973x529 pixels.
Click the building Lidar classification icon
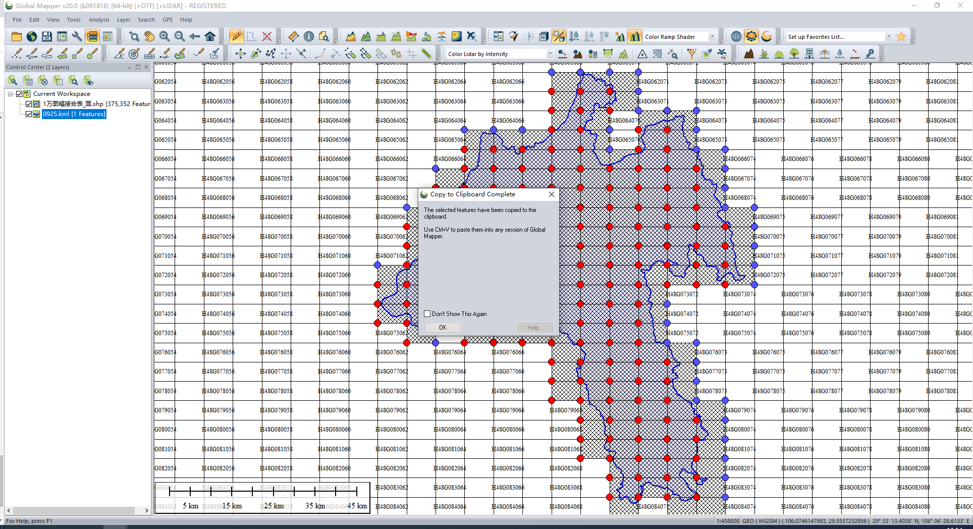click(809, 54)
